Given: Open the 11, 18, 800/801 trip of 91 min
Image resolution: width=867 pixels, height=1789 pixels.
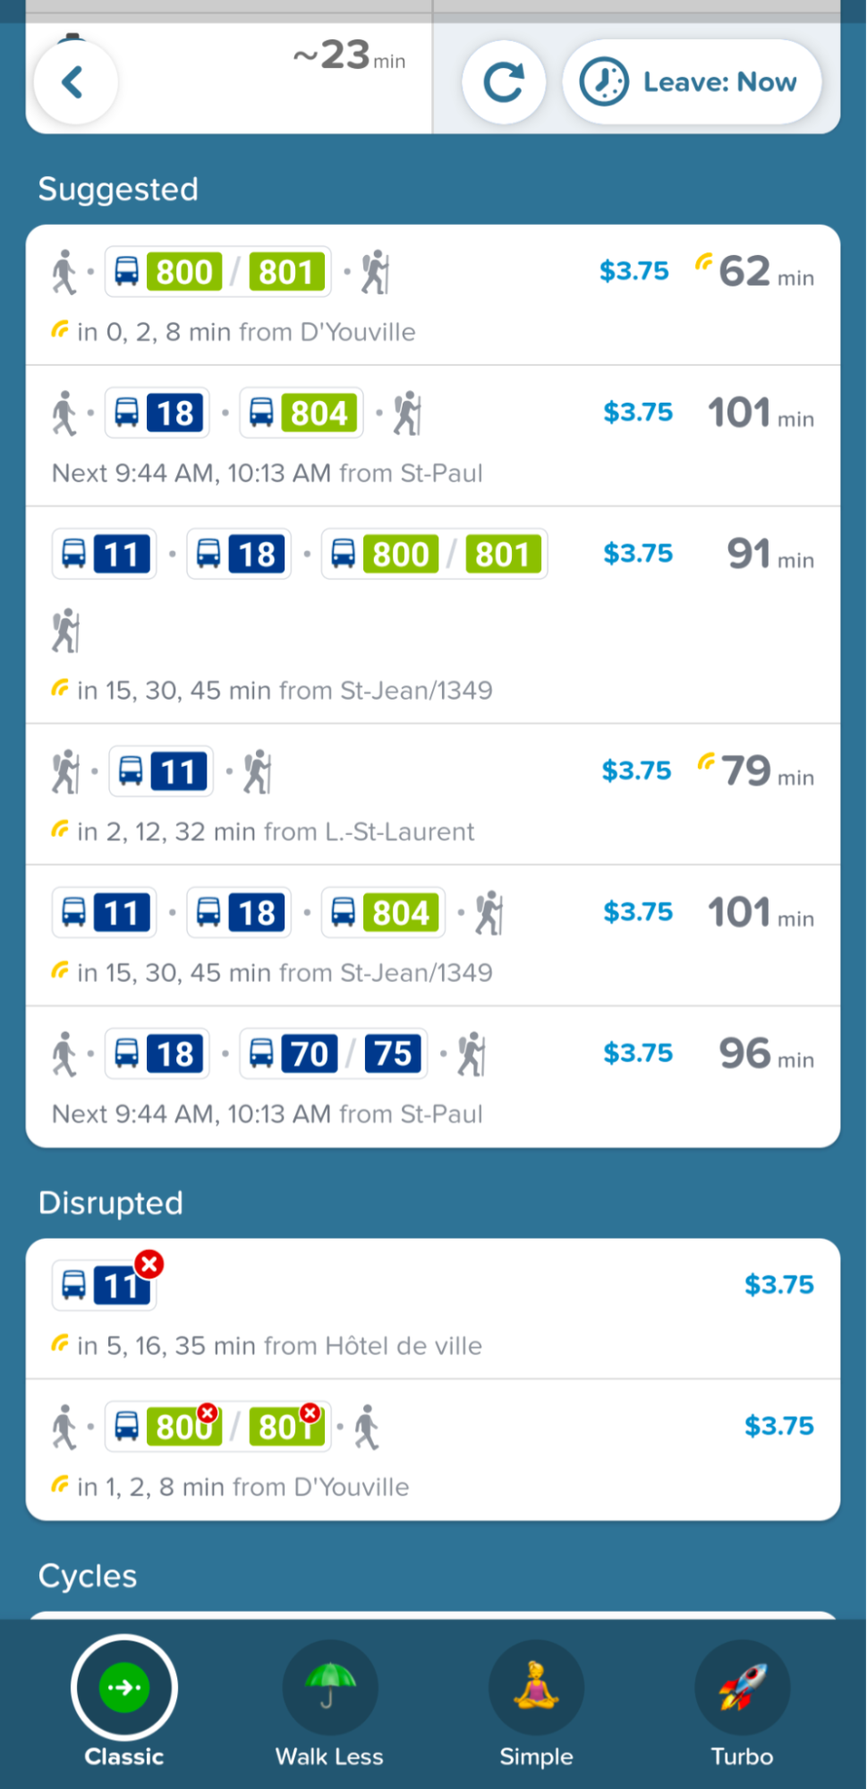Looking at the screenshot, I should (433, 616).
